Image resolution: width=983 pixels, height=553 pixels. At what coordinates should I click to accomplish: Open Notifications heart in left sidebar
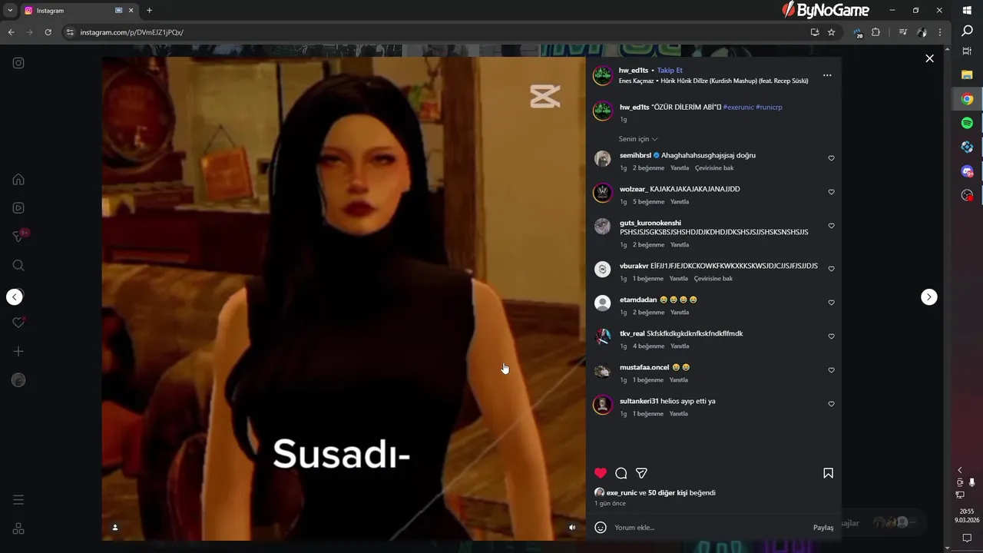pos(18,323)
